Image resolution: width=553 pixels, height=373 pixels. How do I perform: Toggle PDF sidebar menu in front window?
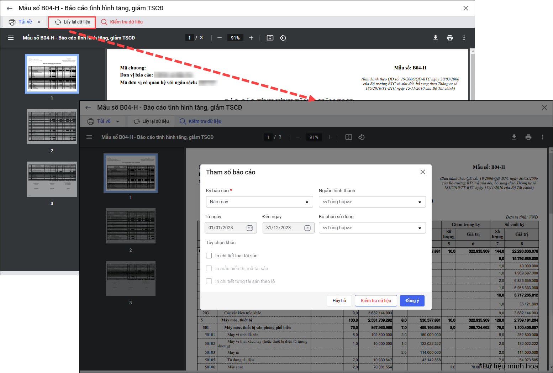pyautogui.click(x=89, y=137)
